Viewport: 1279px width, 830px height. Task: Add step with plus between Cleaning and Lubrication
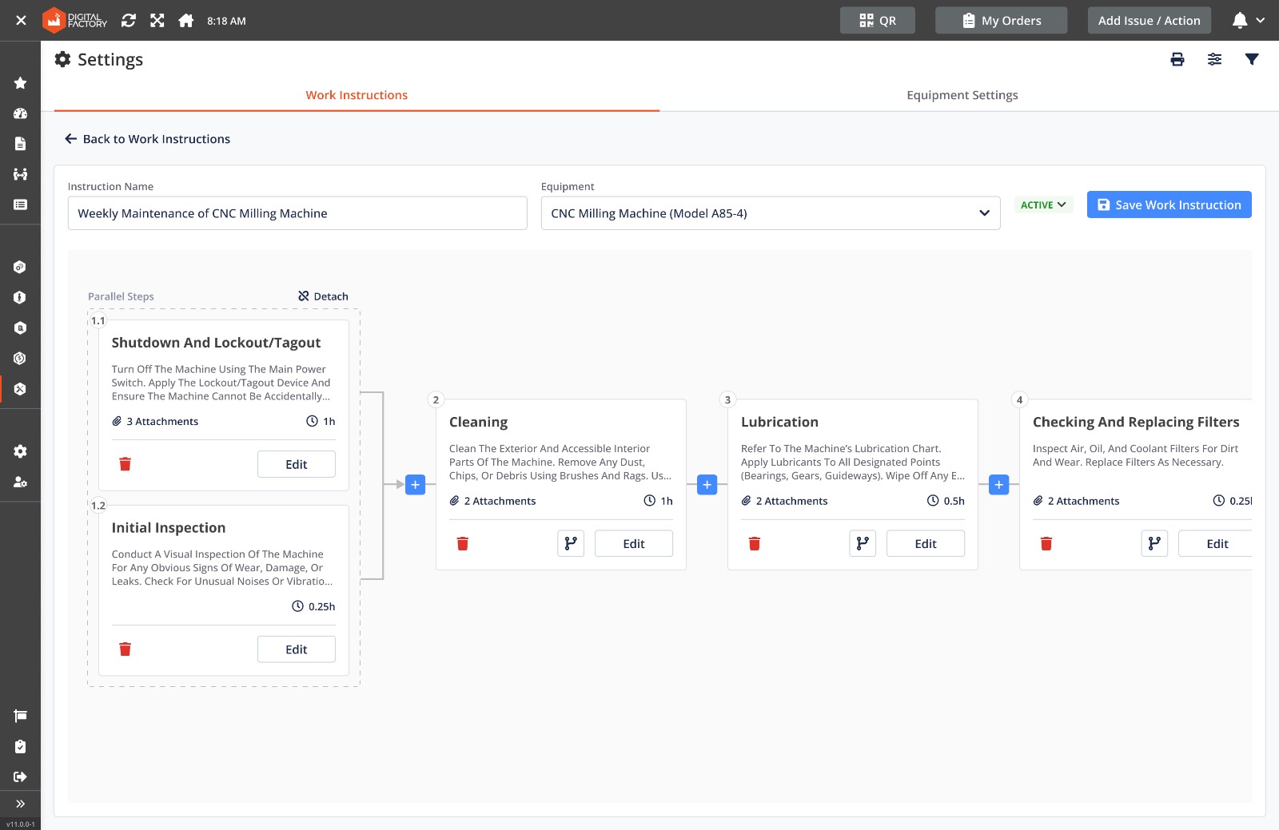click(x=707, y=485)
